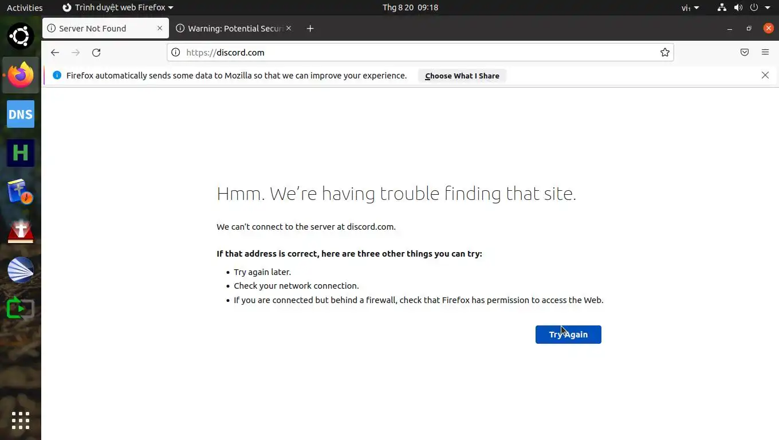This screenshot has width=779, height=440.
Task: Click the power icon in top bar
Action: pos(754,7)
